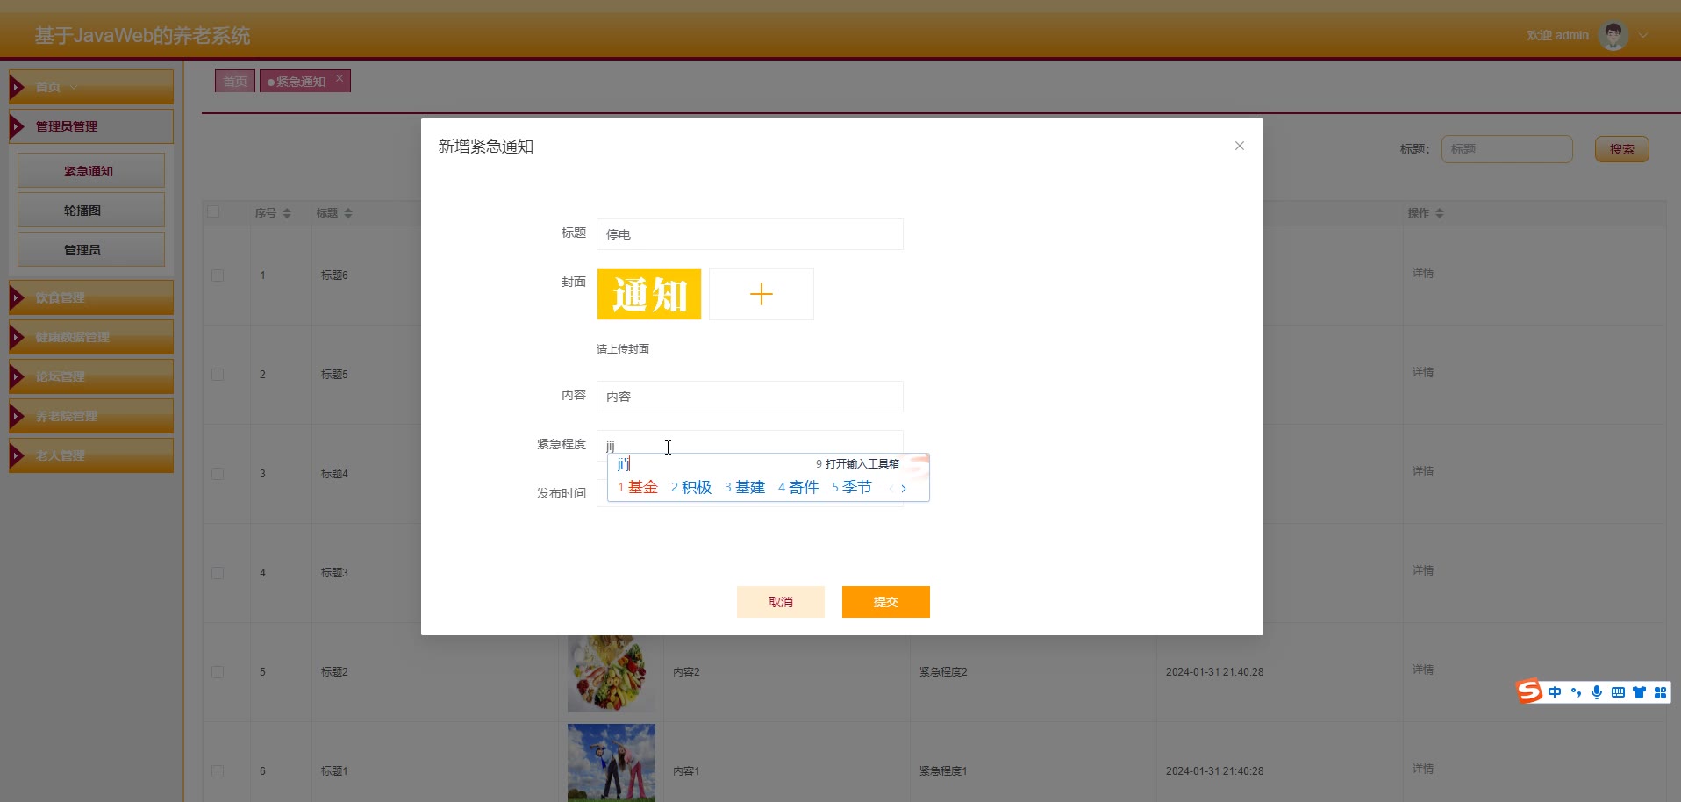The height and width of the screenshot is (802, 1681).
Task: Click the Sogou S logo on IME bar
Action: (x=1529, y=691)
